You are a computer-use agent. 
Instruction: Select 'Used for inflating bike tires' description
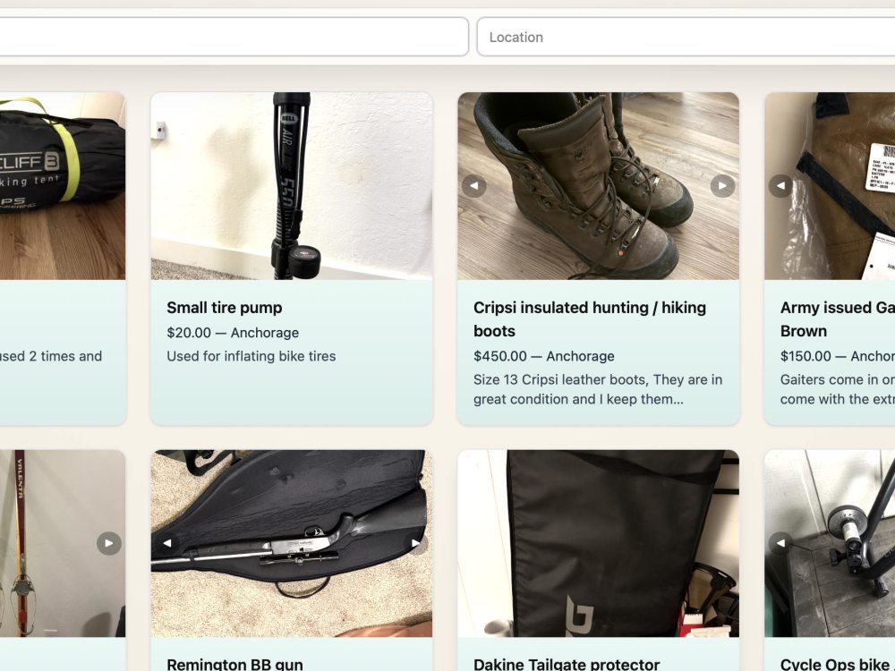pyautogui.click(x=251, y=356)
